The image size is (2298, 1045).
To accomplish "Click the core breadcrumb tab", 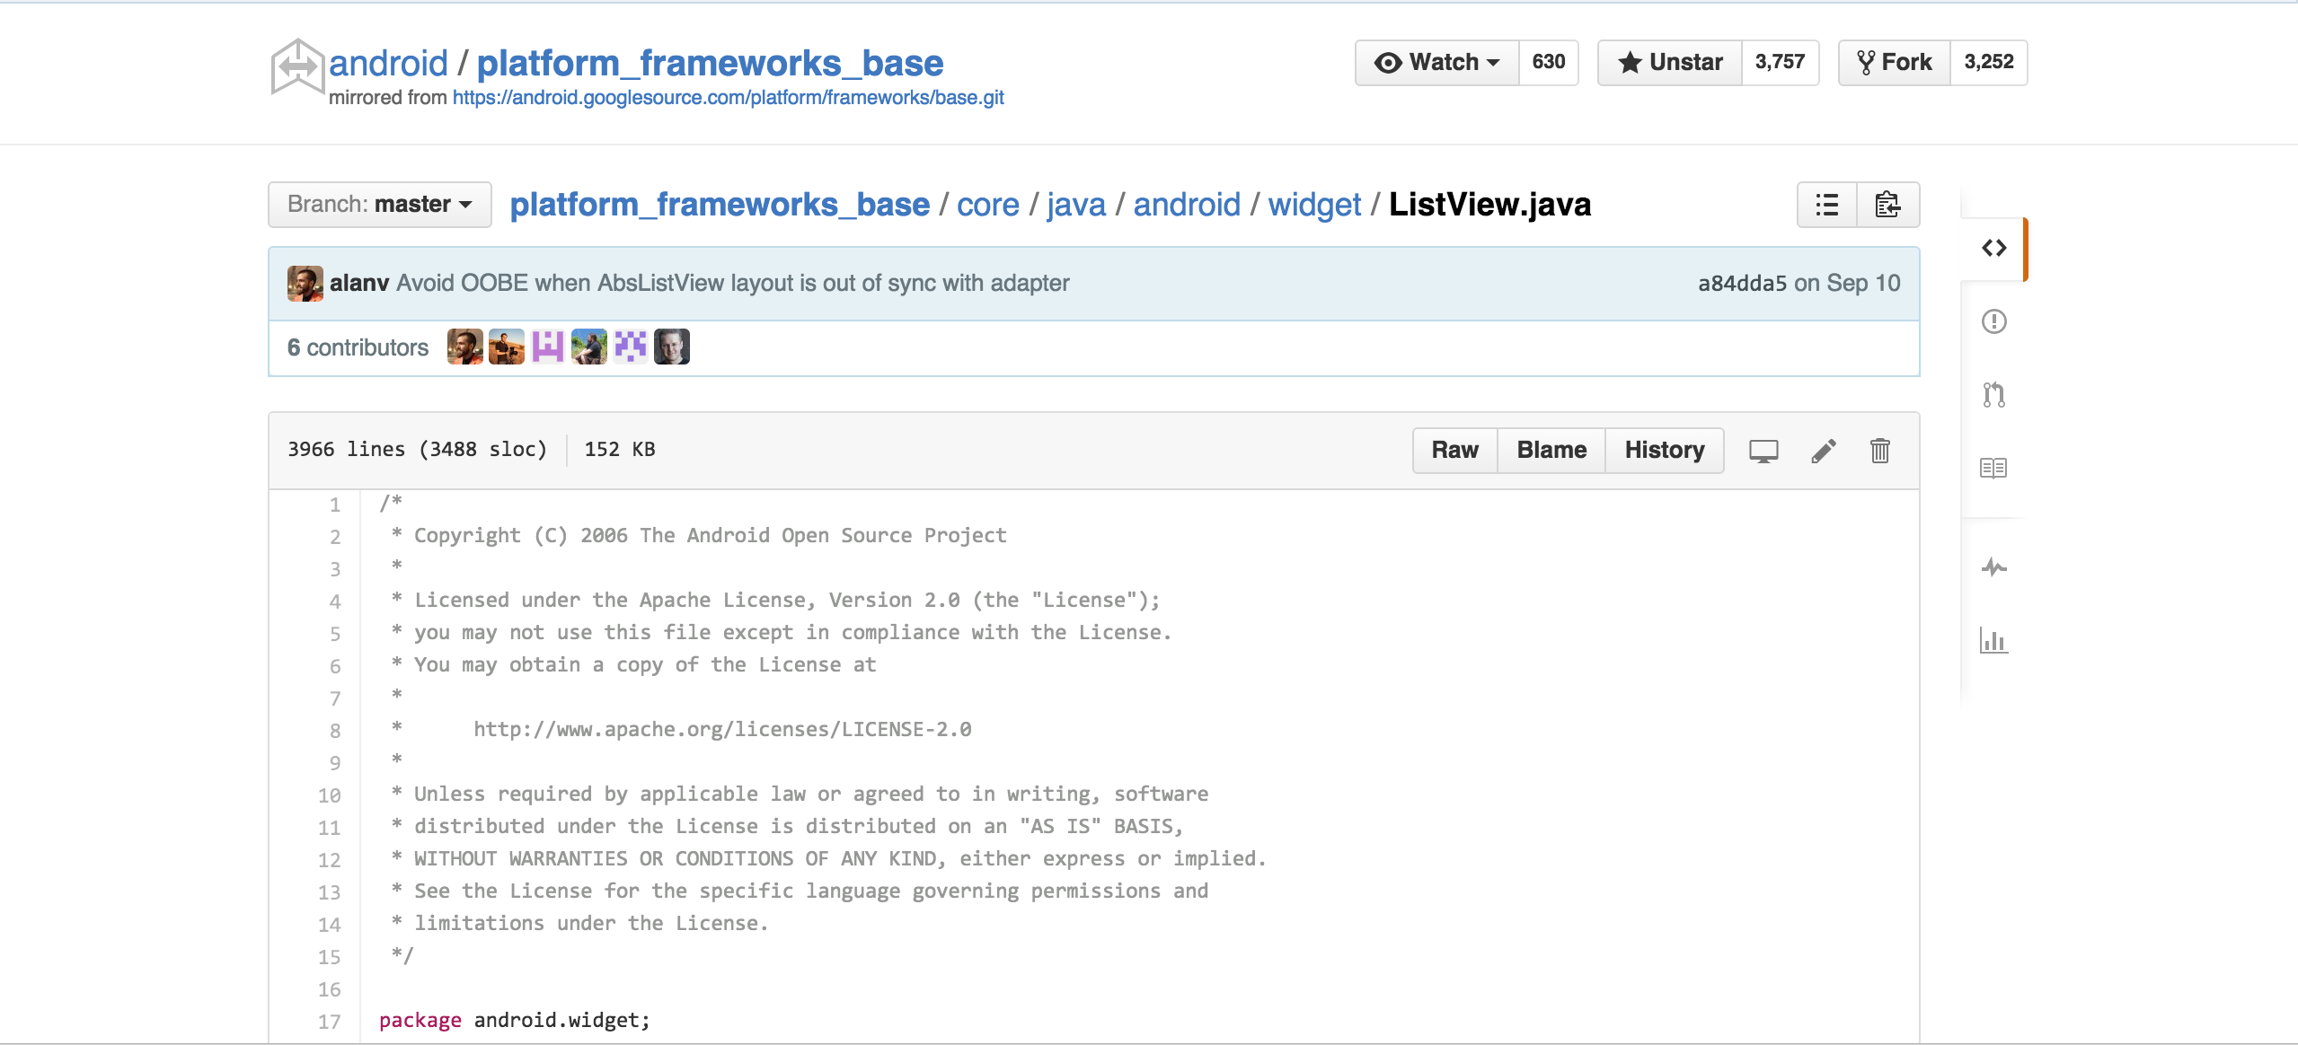I will [x=988, y=204].
